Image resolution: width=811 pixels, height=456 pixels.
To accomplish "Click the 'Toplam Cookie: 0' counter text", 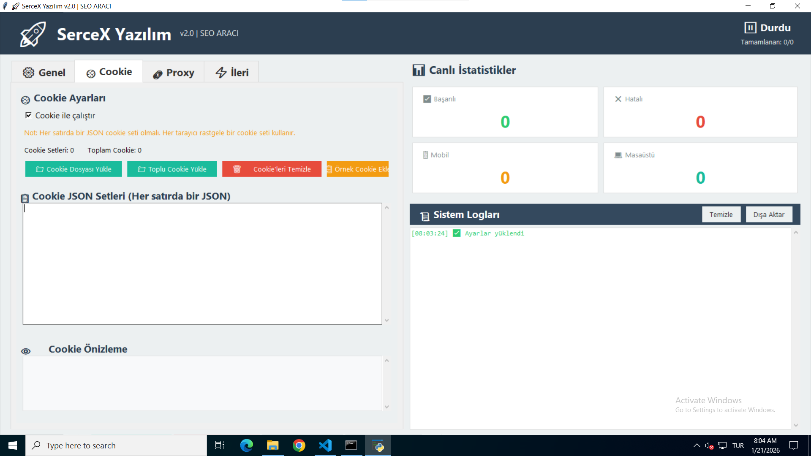I will (x=114, y=150).
